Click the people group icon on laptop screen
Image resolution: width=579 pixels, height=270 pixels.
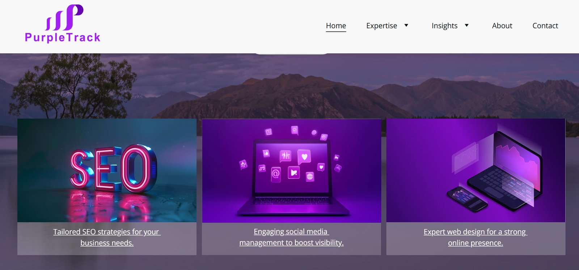[286, 155]
